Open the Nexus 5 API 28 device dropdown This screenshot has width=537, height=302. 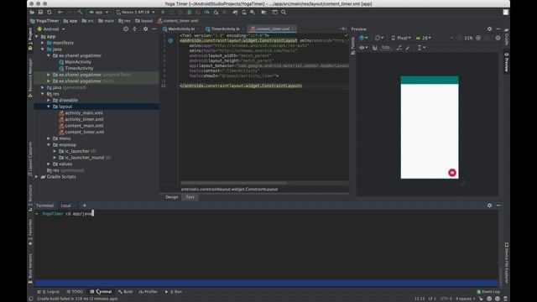pyautogui.click(x=136, y=12)
